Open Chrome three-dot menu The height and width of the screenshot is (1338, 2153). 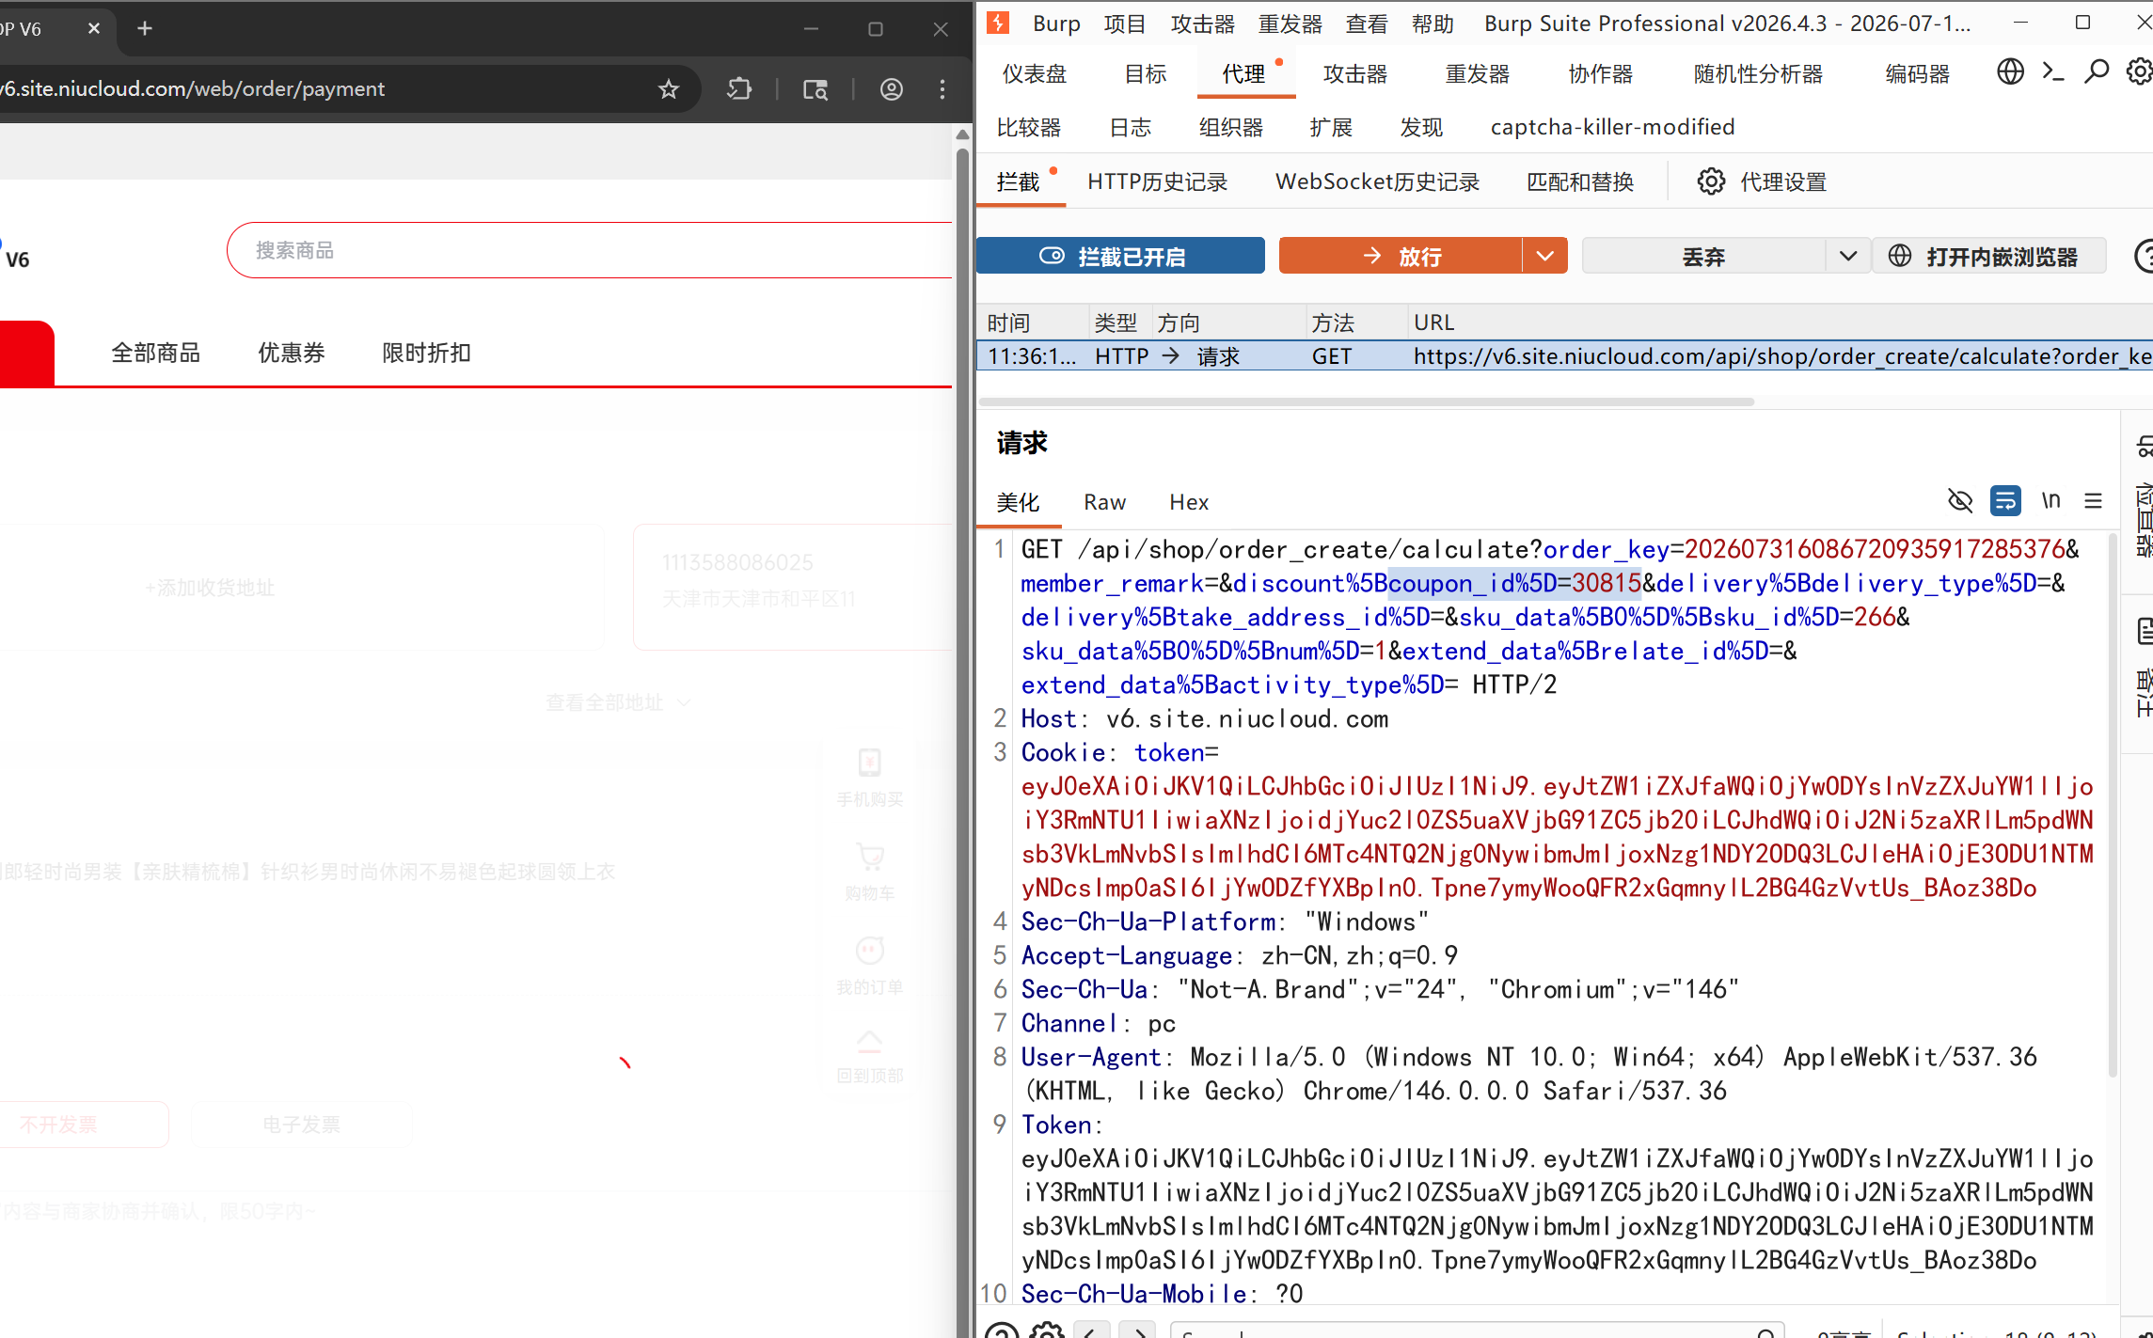coord(942,89)
